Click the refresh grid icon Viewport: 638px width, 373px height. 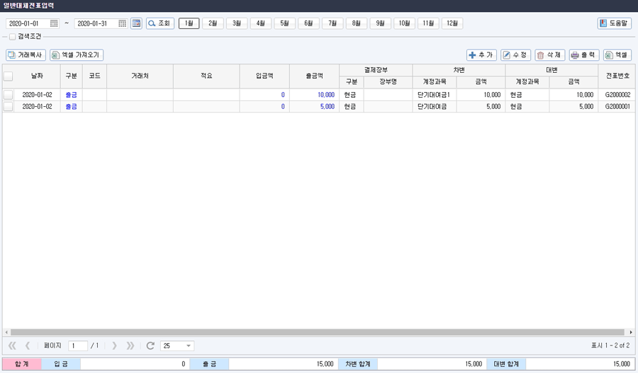[150, 346]
